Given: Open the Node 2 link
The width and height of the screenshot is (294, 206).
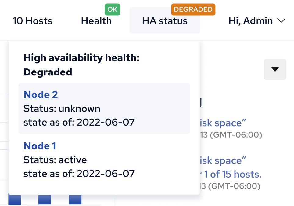Looking at the screenshot, I should [41, 95].
